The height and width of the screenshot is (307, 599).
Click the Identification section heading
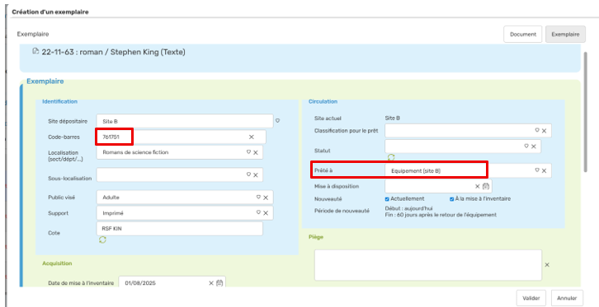[59, 102]
